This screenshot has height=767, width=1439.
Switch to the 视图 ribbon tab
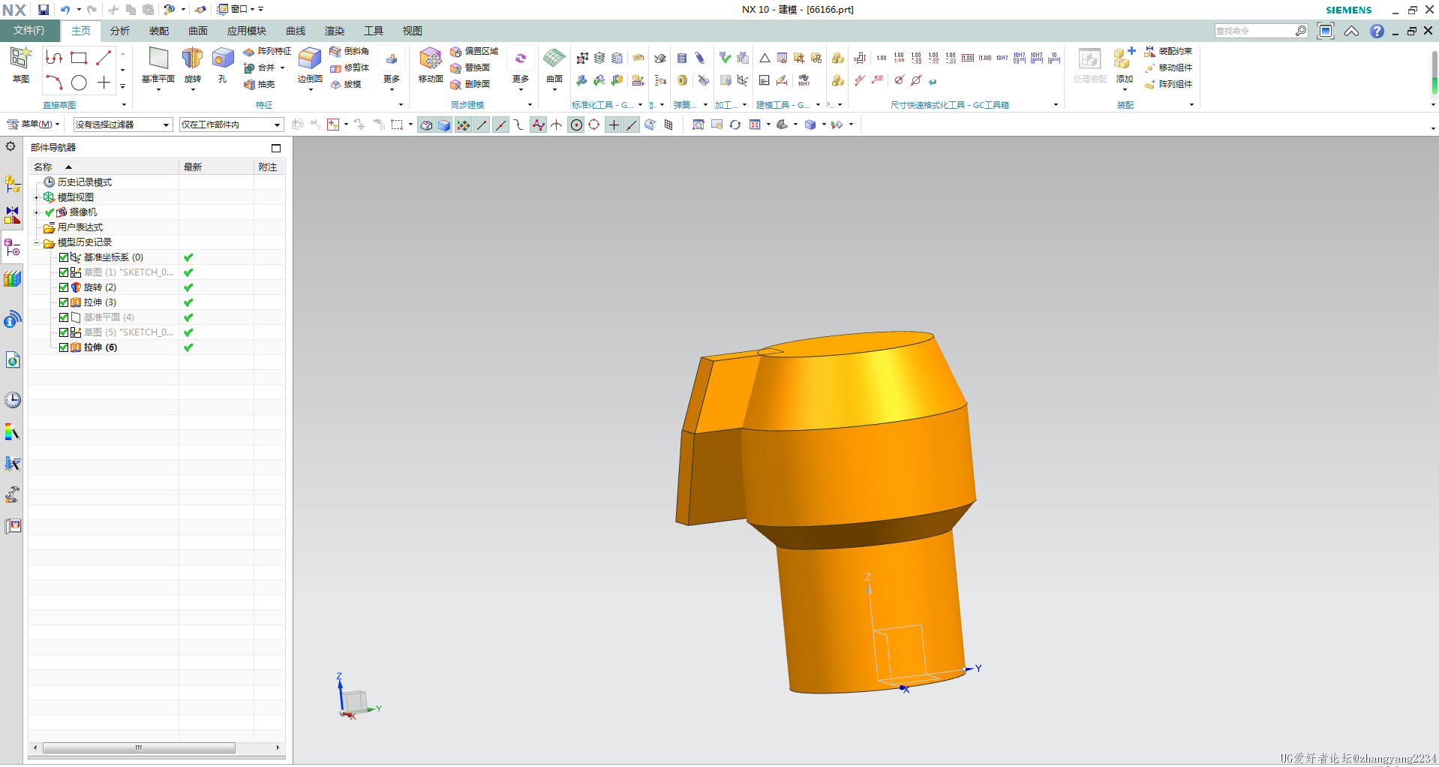click(x=413, y=31)
